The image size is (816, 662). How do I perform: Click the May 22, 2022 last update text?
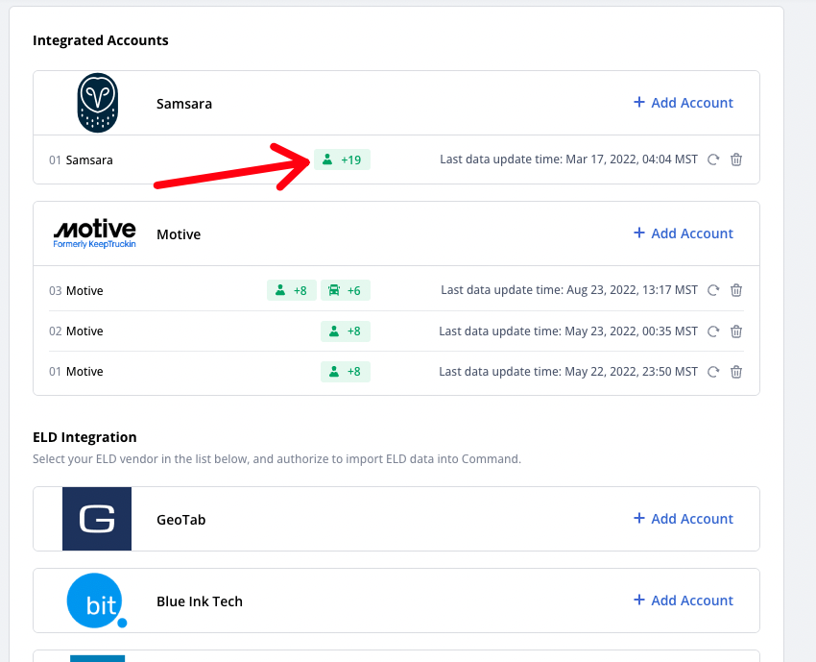point(568,372)
